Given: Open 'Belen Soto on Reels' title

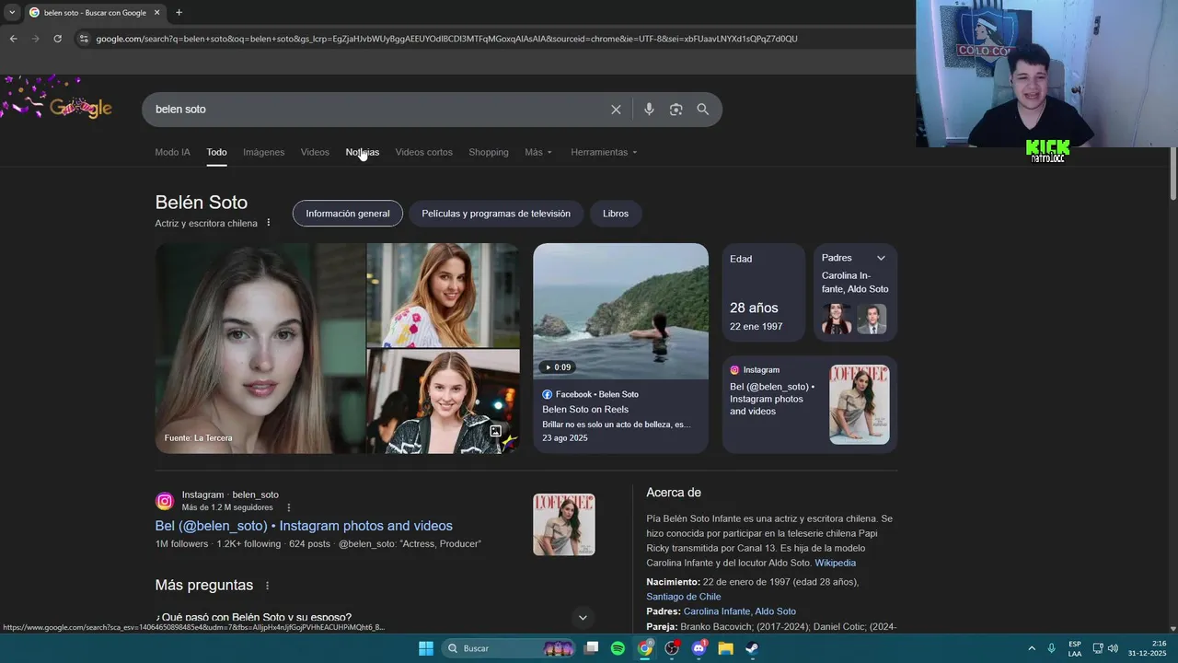Looking at the screenshot, I should tap(585, 410).
